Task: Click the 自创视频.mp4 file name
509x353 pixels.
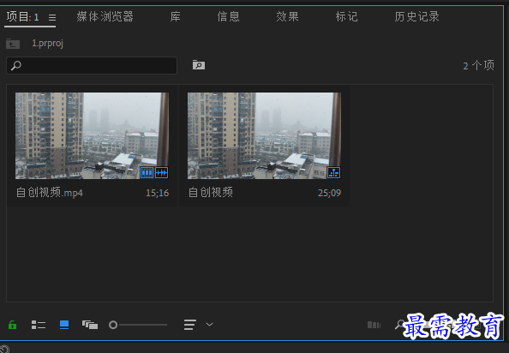Action: coord(50,193)
